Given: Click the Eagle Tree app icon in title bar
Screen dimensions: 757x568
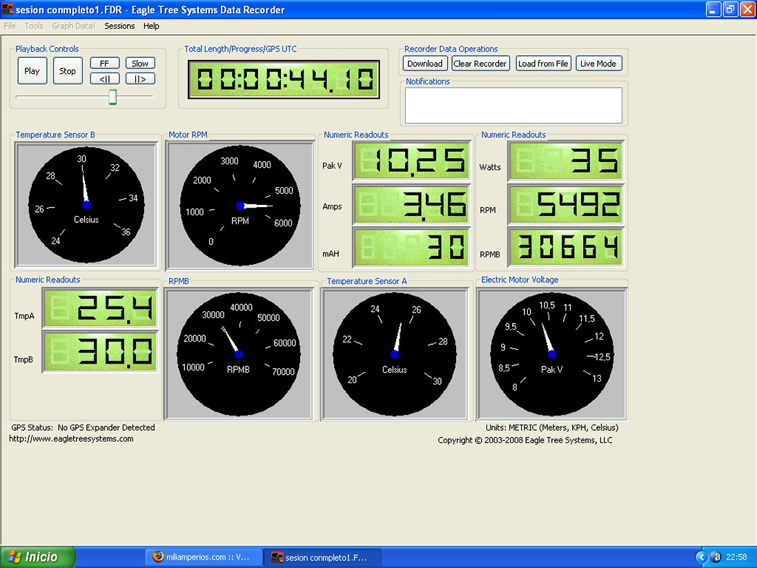Looking at the screenshot, I should (x=7, y=9).
